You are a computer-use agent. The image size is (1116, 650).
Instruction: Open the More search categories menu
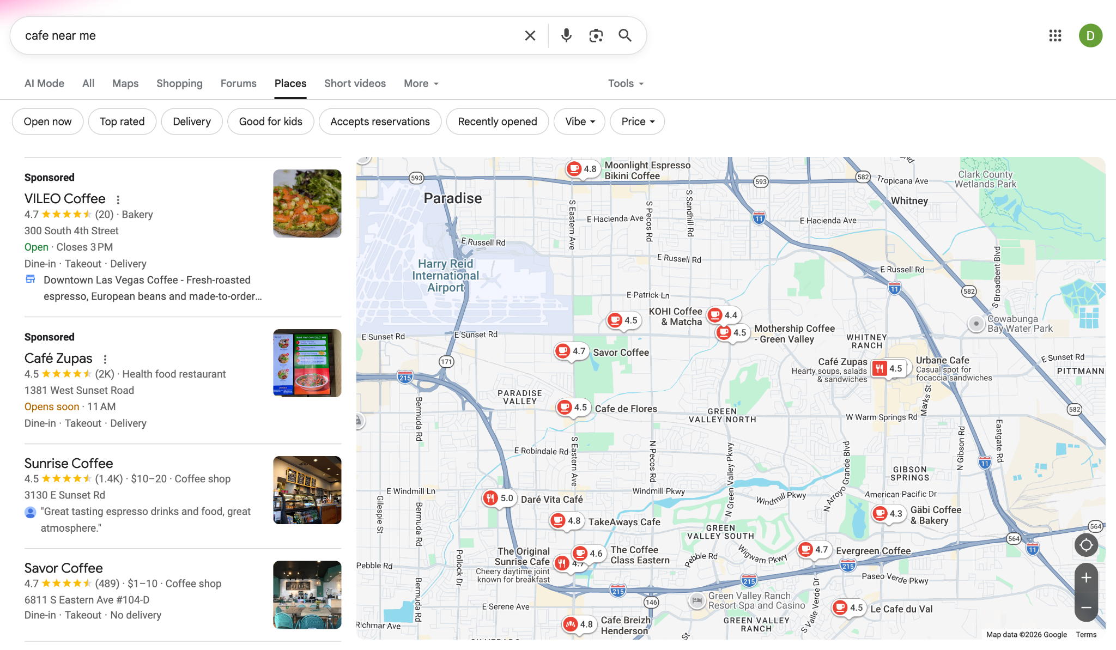pyautogui.click(x=421, y=83)
